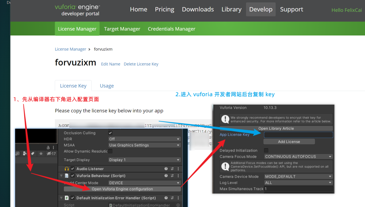Click the open-in-search window icon
The image size is (365, 207).
click(18, 154)
